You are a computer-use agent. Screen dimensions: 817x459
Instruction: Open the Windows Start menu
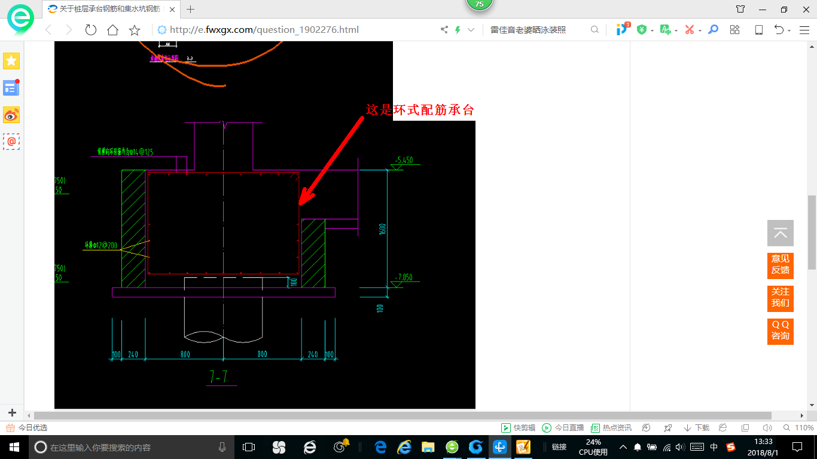[x=14, y=447]
